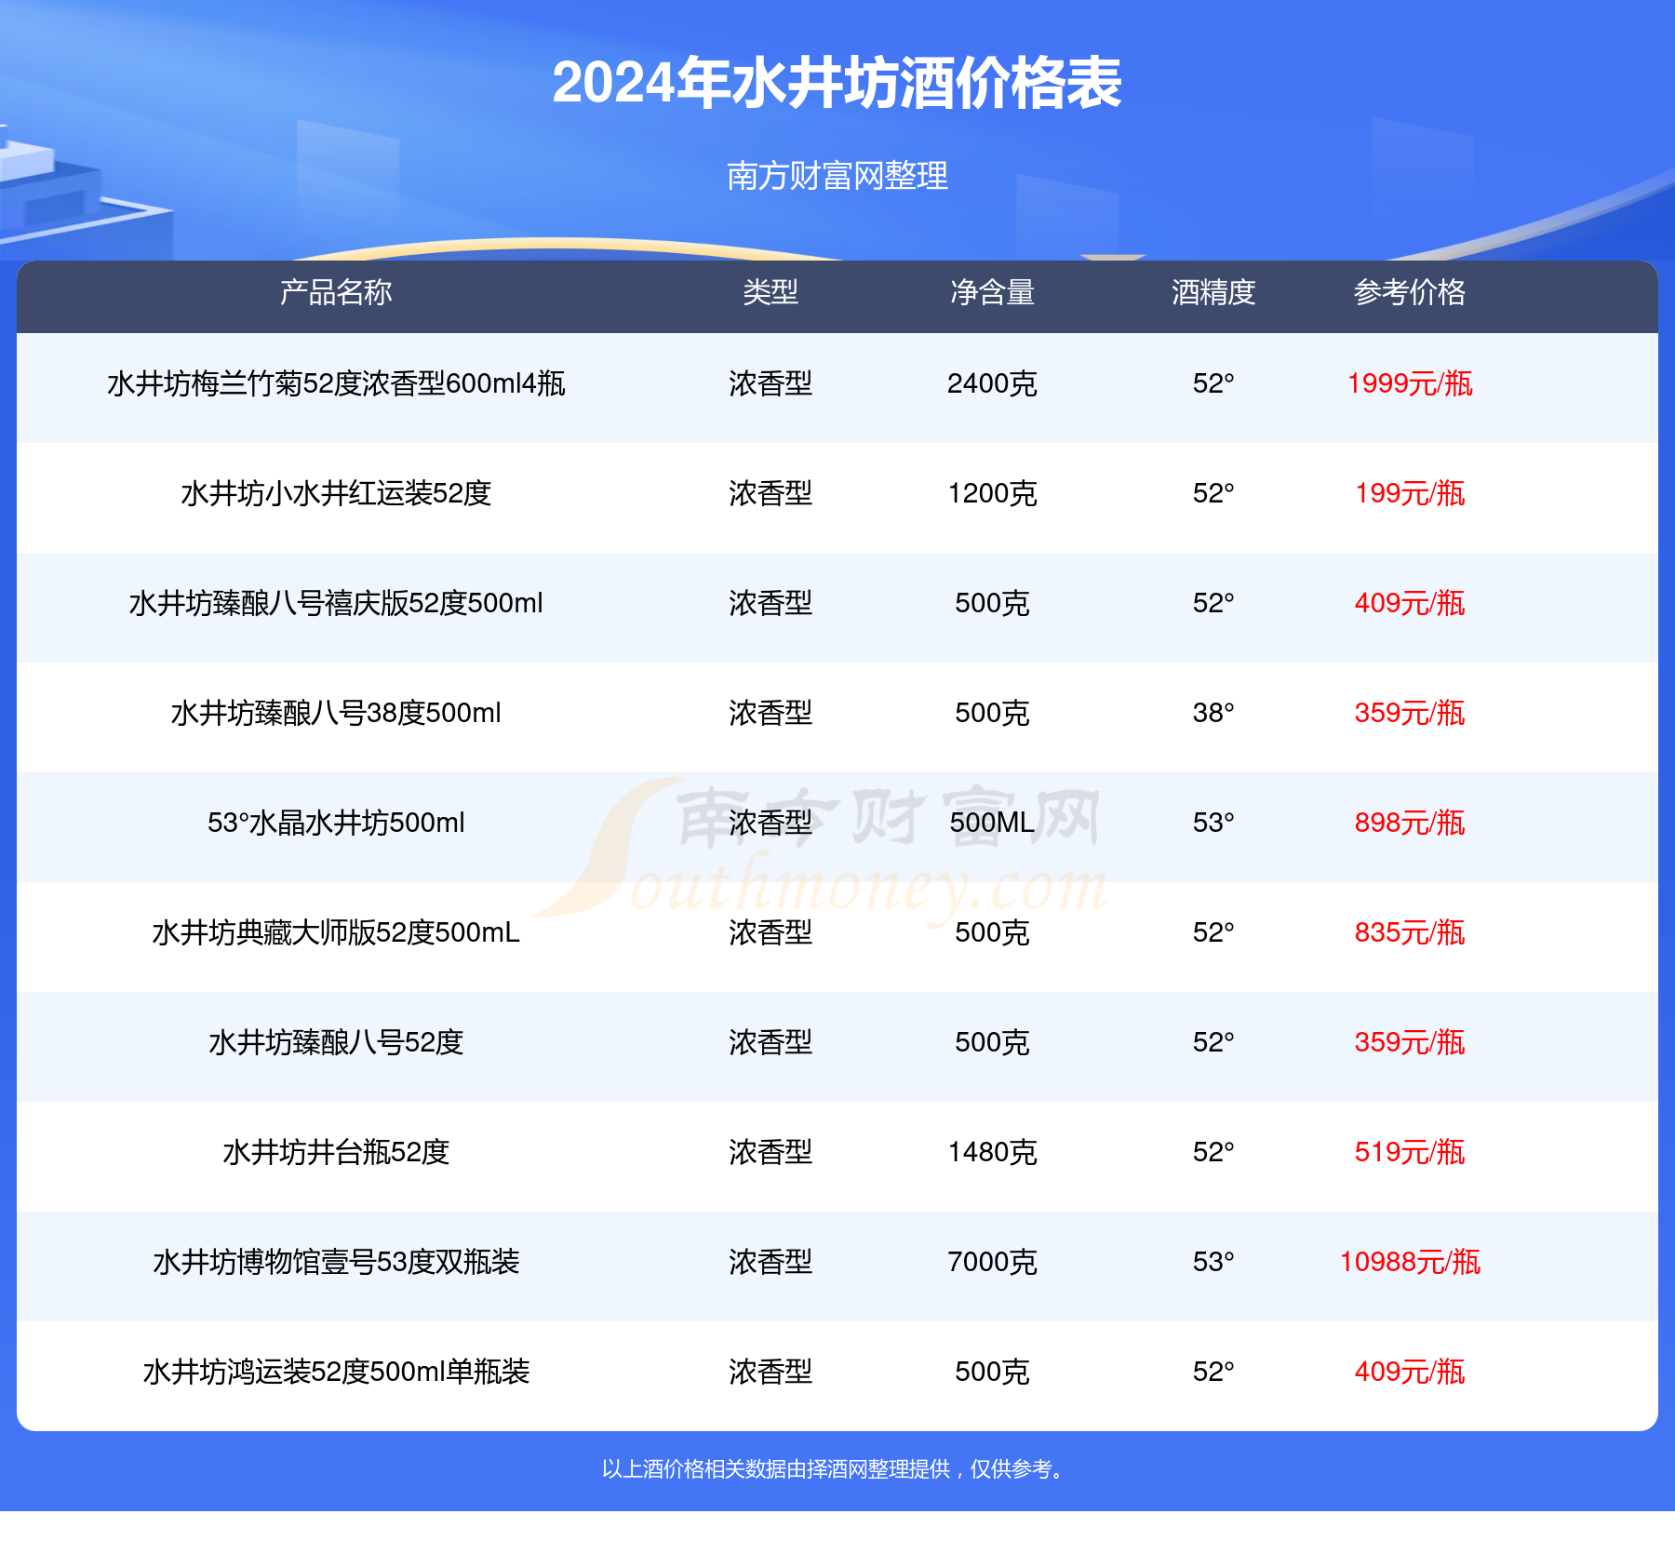Click the title 2024年水井坊酒价格表
This screenshot has height=1554, width=1675.
(x=837, y=84)
